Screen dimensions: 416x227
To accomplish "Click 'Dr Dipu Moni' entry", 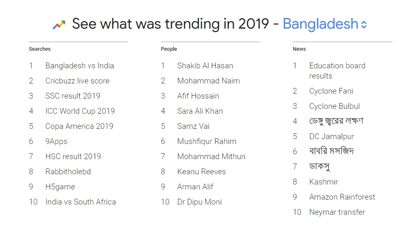I will [199, 202].
